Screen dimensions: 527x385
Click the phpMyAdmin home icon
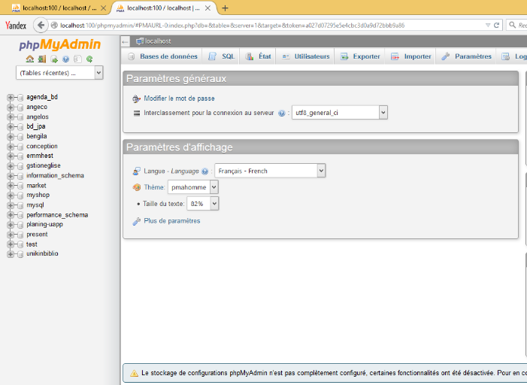(x=30, y=59)
